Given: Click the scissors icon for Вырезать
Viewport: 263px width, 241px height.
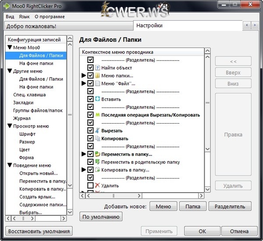Looking at the screenshot, I should point(98,131).
